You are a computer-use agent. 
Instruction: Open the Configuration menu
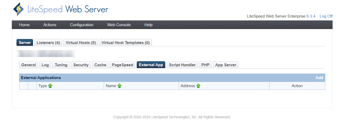(x=82, y=25)
